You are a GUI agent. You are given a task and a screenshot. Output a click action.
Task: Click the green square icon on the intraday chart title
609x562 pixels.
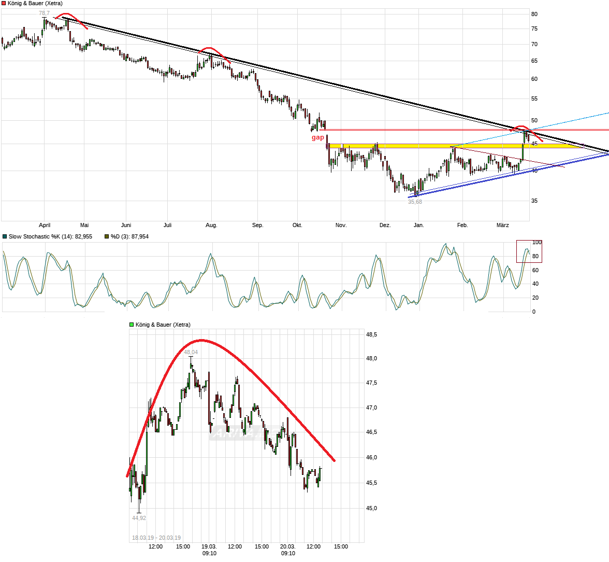pos(130,324)
